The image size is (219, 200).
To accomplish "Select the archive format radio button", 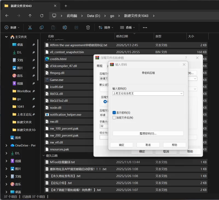I will [x=105, y=102].
